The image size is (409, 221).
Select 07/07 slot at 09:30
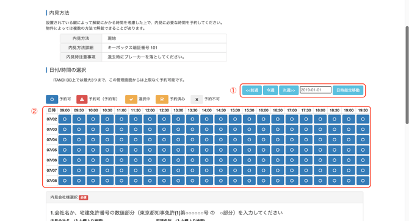click(79, 170)
